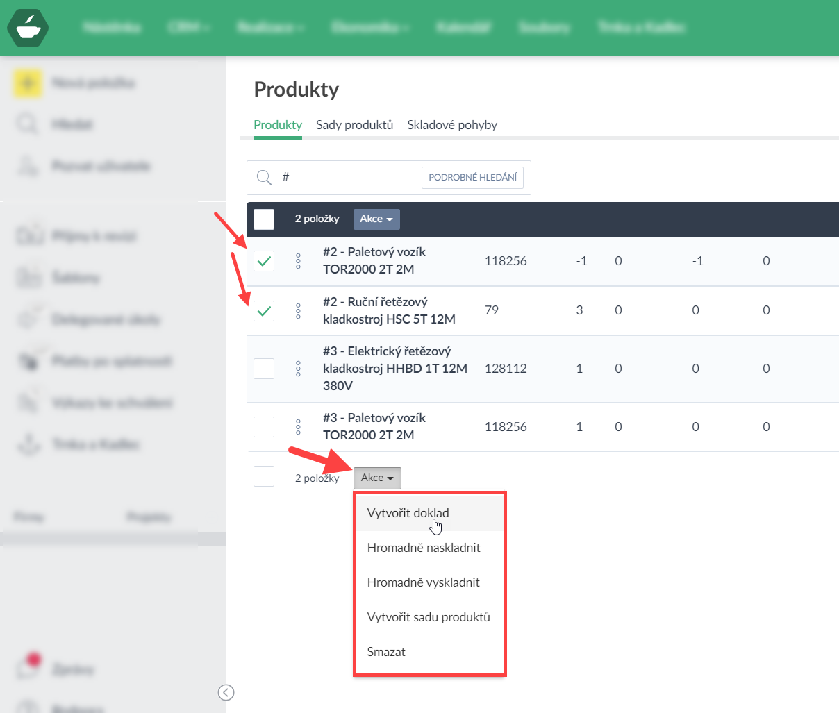Viewport: 839px width, 713px height.
Task: Switch to Sady produktů tab
Action: click(x=354, y=125)
